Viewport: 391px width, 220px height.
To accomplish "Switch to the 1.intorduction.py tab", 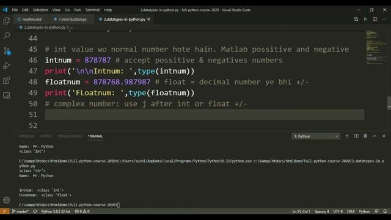I will pos(72,19).
